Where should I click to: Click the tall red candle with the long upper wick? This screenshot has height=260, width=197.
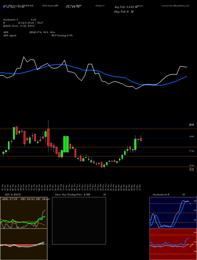click(48, 137)
